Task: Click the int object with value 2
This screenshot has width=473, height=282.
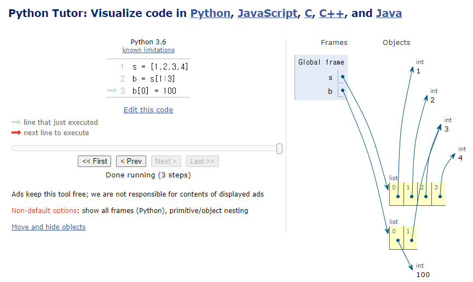Action: tap(434, 96)
